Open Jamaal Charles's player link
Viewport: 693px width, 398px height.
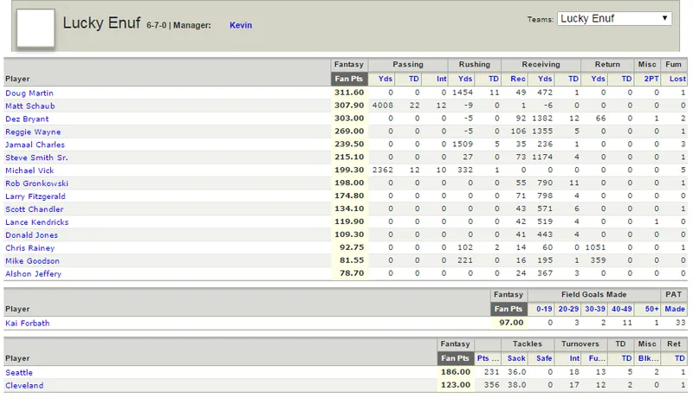click(x=35, y=144)
